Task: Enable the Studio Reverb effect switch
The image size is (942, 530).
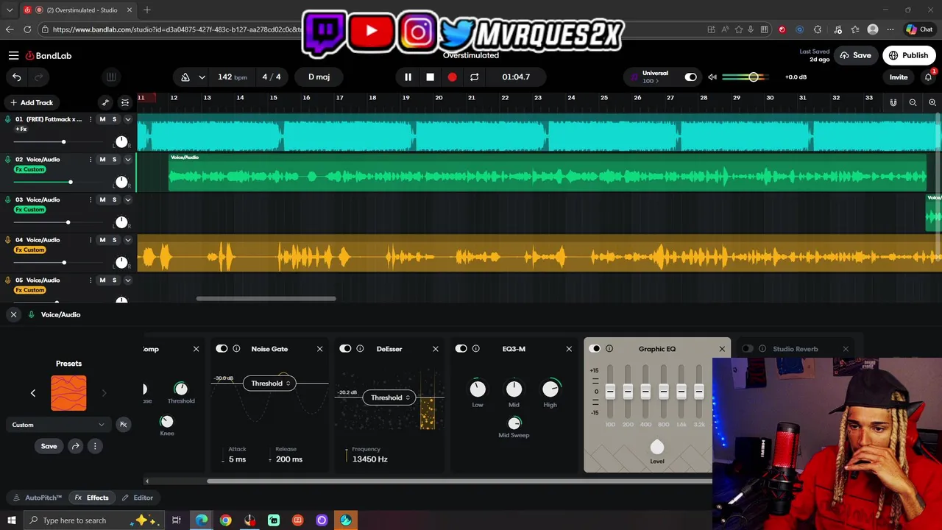Action: point(748,349)
